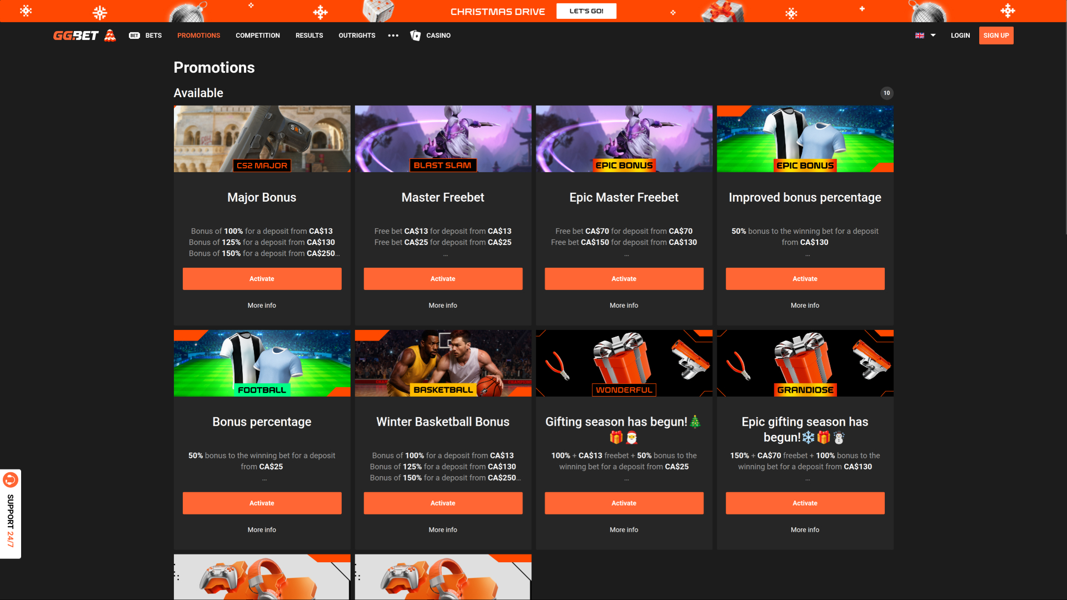Go to the Results page
Screen dimensions: 1067x600
tap(309, 35)
